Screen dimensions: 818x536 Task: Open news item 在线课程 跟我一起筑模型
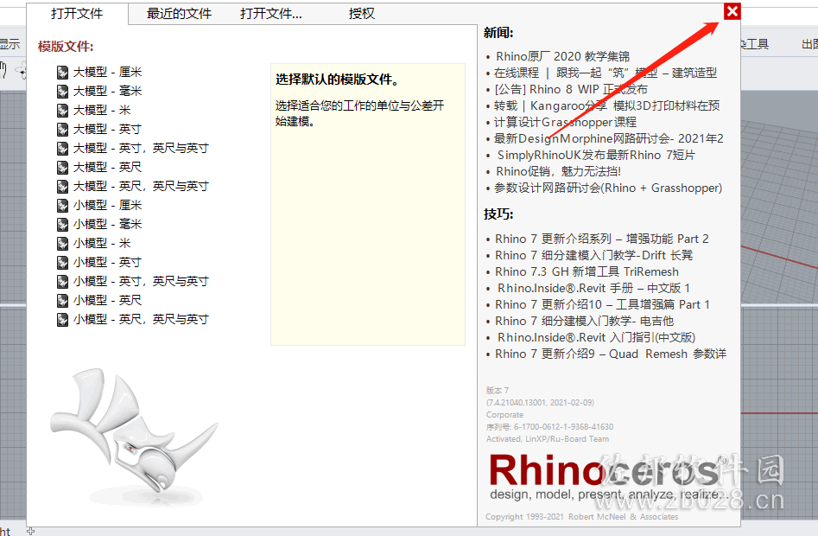pyautogui.click(x=606, y=73)
